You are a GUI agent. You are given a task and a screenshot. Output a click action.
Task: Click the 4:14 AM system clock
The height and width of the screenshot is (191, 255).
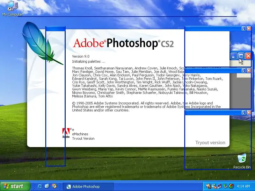click(243, 186)
